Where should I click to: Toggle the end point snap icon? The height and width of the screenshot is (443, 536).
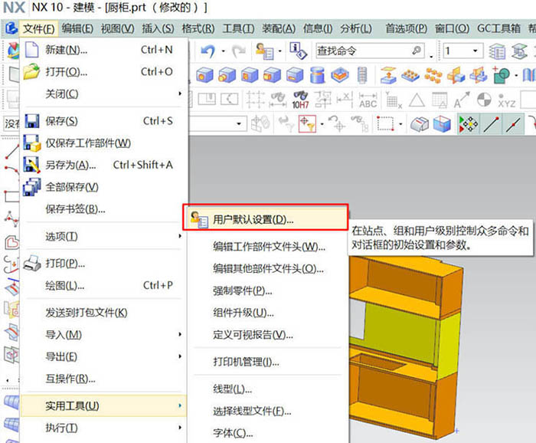point(492,124)
